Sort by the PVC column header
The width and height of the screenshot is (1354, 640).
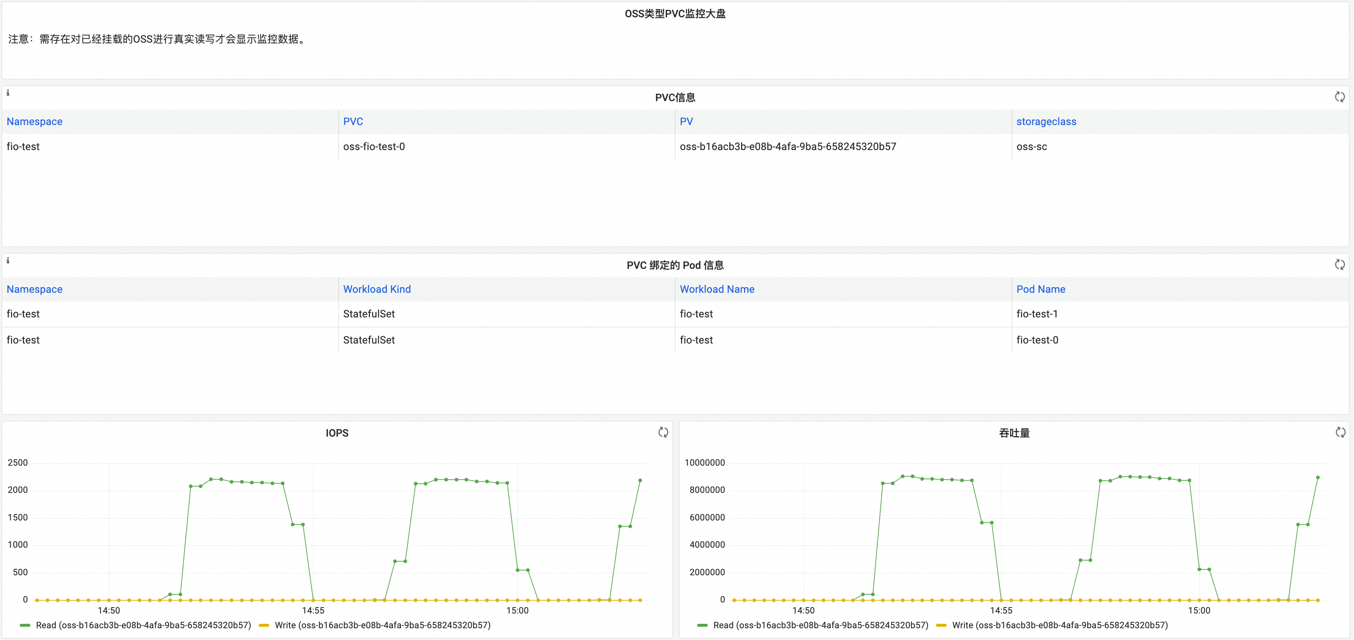click(x=353, y=121)
